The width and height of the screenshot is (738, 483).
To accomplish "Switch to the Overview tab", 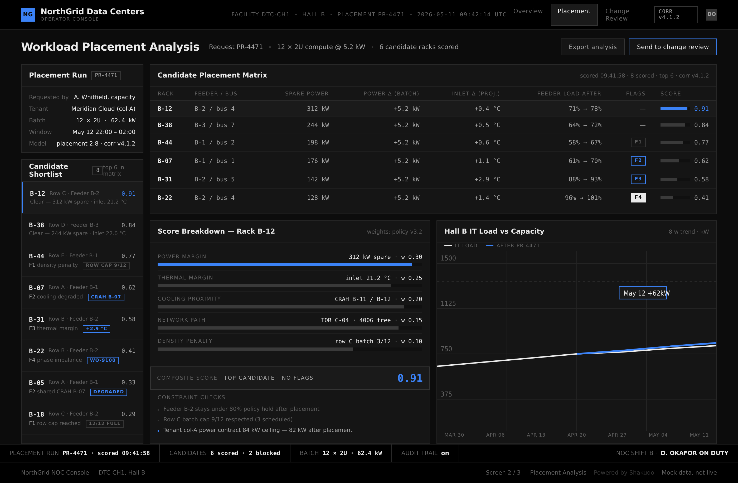I will 528,11.
